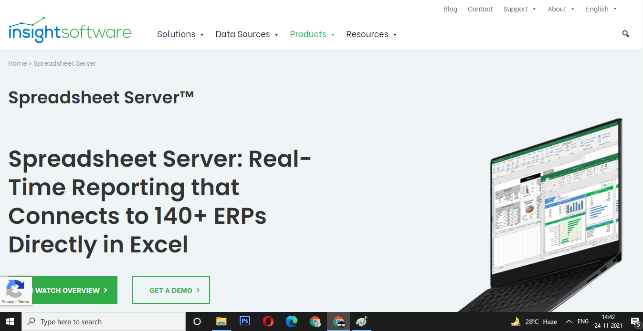Expand the Products menu
The height and width of the screenshot is (331, 643).
(x=312, y=34)
